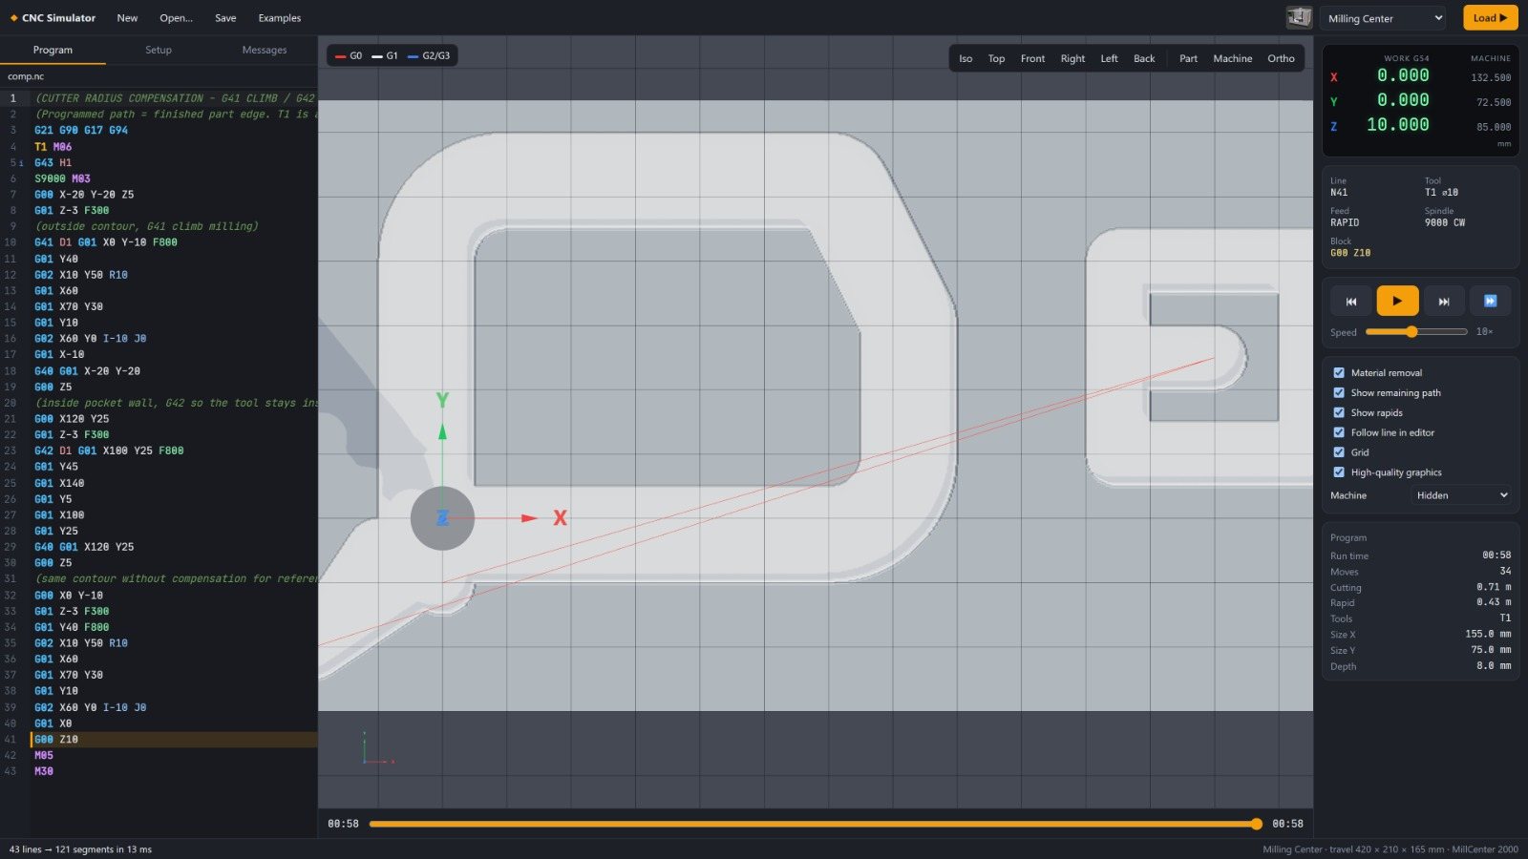The width and height of the screenshot is (1528, 859).
Task: Open the Milling Center machine dropdown
Action: (1383, 18)
